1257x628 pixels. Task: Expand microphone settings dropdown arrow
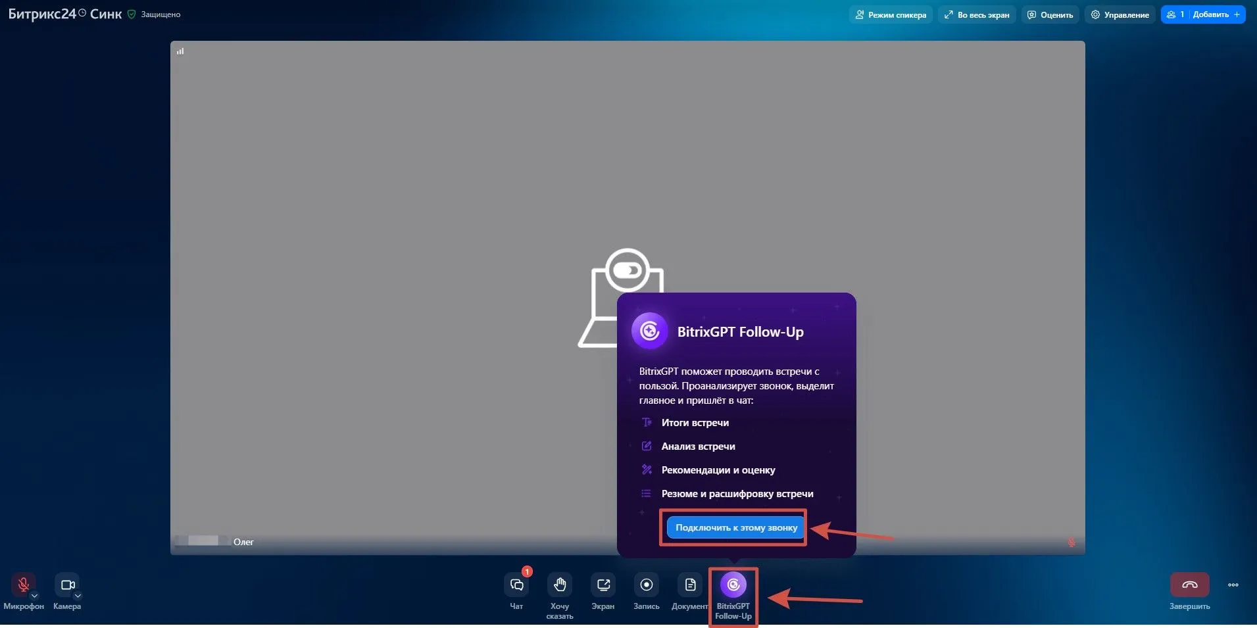tap(35, 596)
